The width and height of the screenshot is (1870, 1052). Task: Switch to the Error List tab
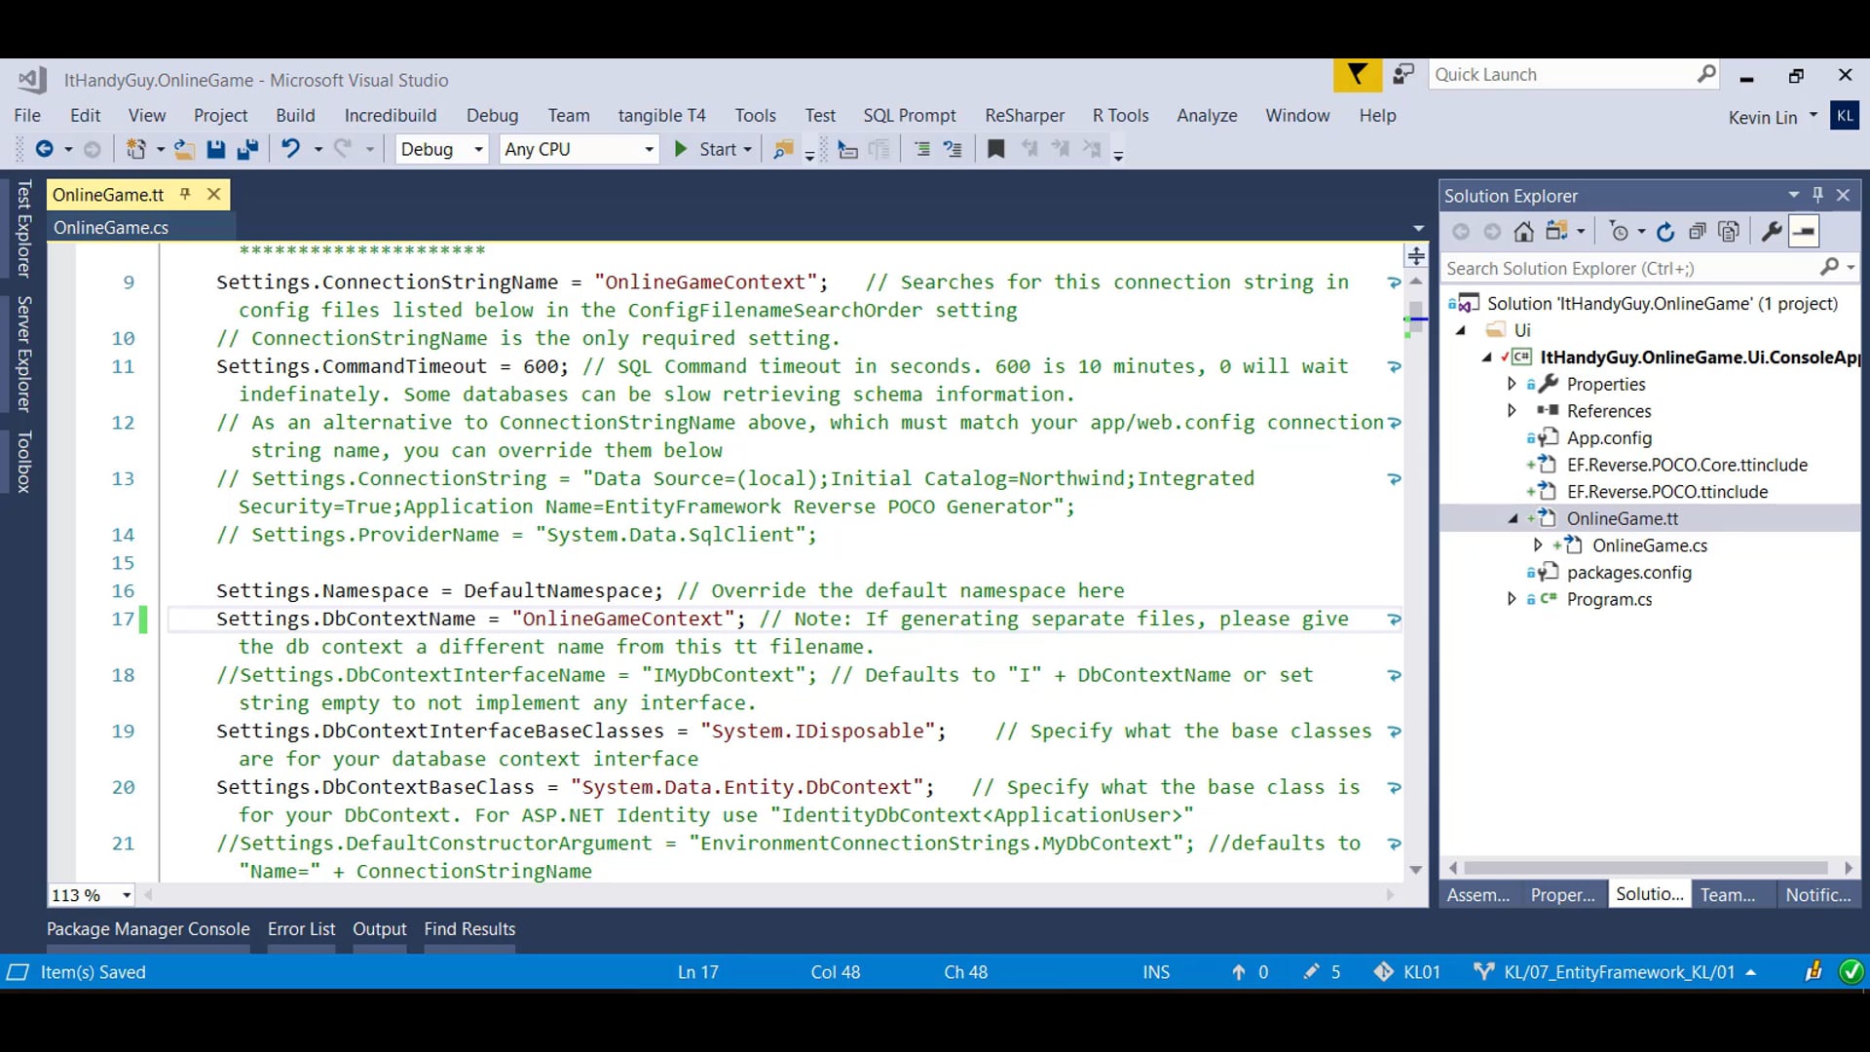[301, 929]
